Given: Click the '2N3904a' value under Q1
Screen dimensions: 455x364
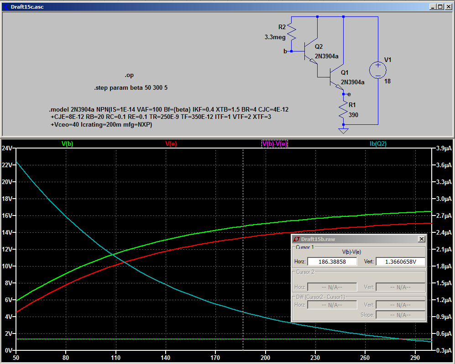Looking at the screenshot, I should coord(353,82).
